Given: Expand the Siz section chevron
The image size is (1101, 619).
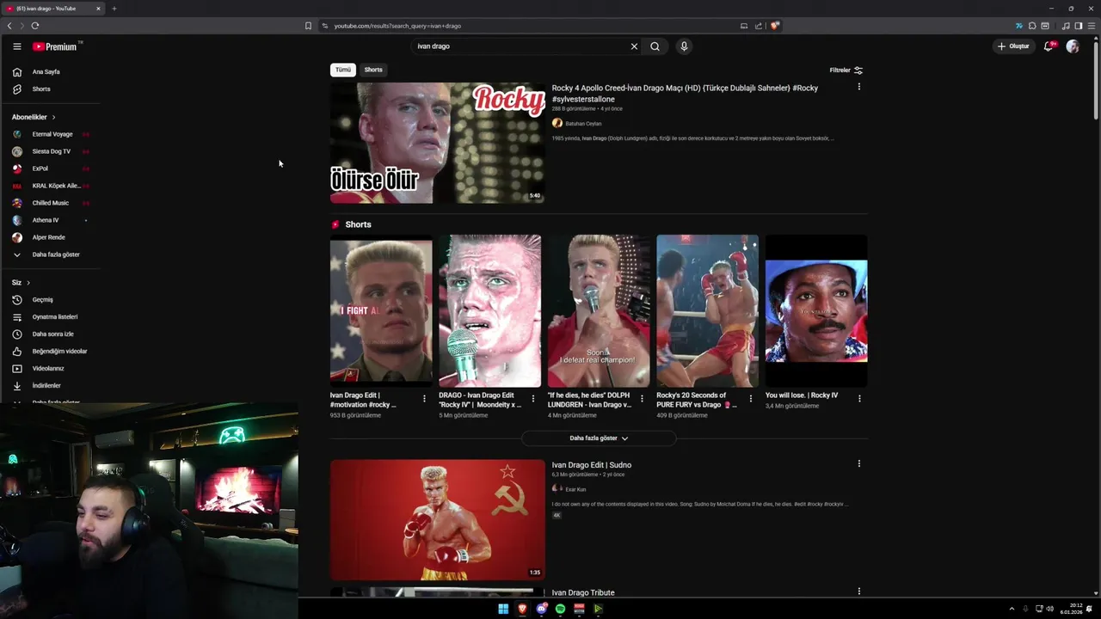Looking at the screenshot, I should pos(28,283).
